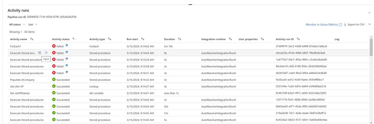374x124 pixels.
Task: Click the Output icon beside the Input icon
Action: click(46, 53)
